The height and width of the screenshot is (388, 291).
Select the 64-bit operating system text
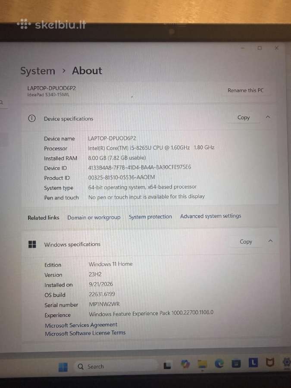(142, 187)
